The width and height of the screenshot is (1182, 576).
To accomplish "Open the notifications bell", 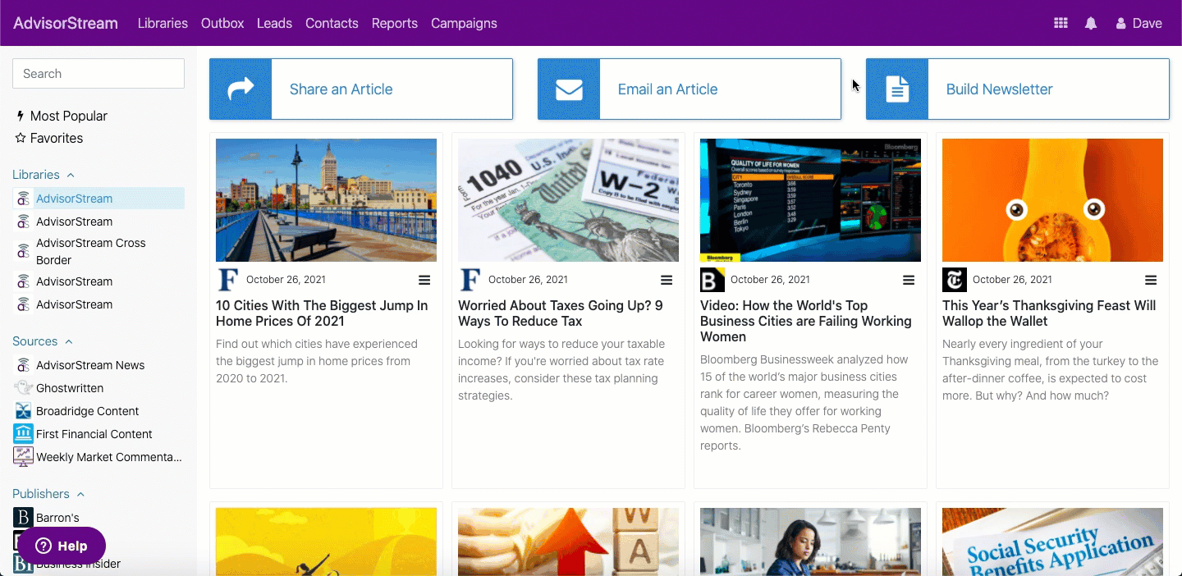I will click(x=1091, y=23).
